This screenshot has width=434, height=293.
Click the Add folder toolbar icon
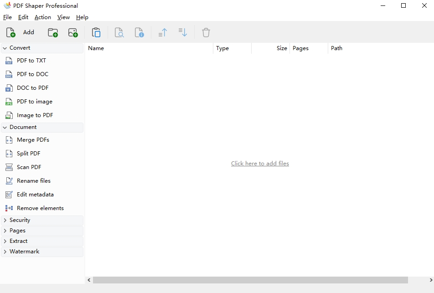(x=52, y=32)
